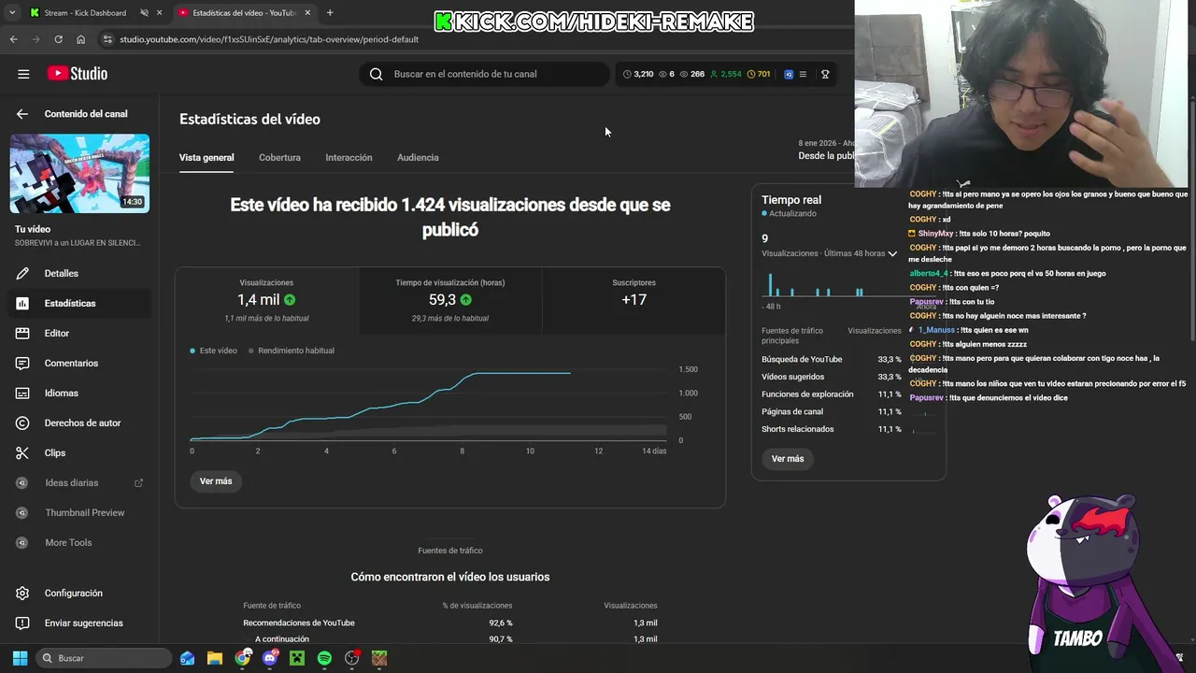
Task: Switch to the Interacción tab
Action: pyautogui.click(x=349, y=158)
